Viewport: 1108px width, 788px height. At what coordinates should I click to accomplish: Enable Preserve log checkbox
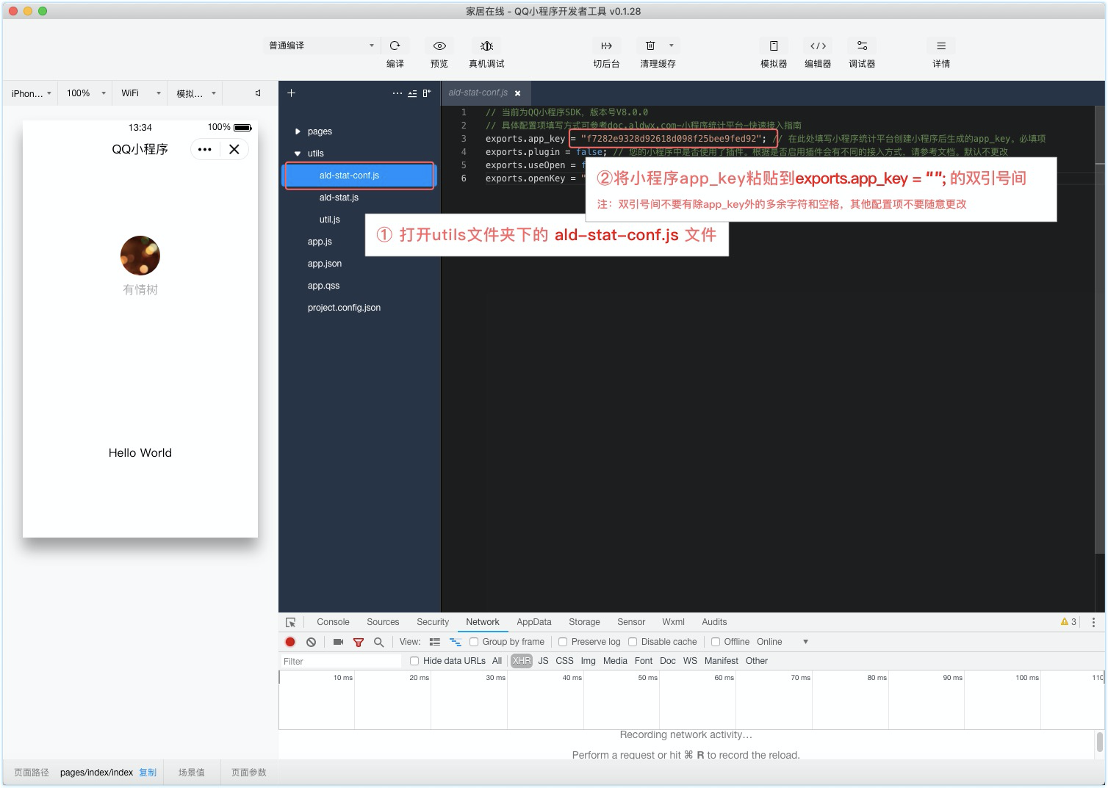point(563,642)
